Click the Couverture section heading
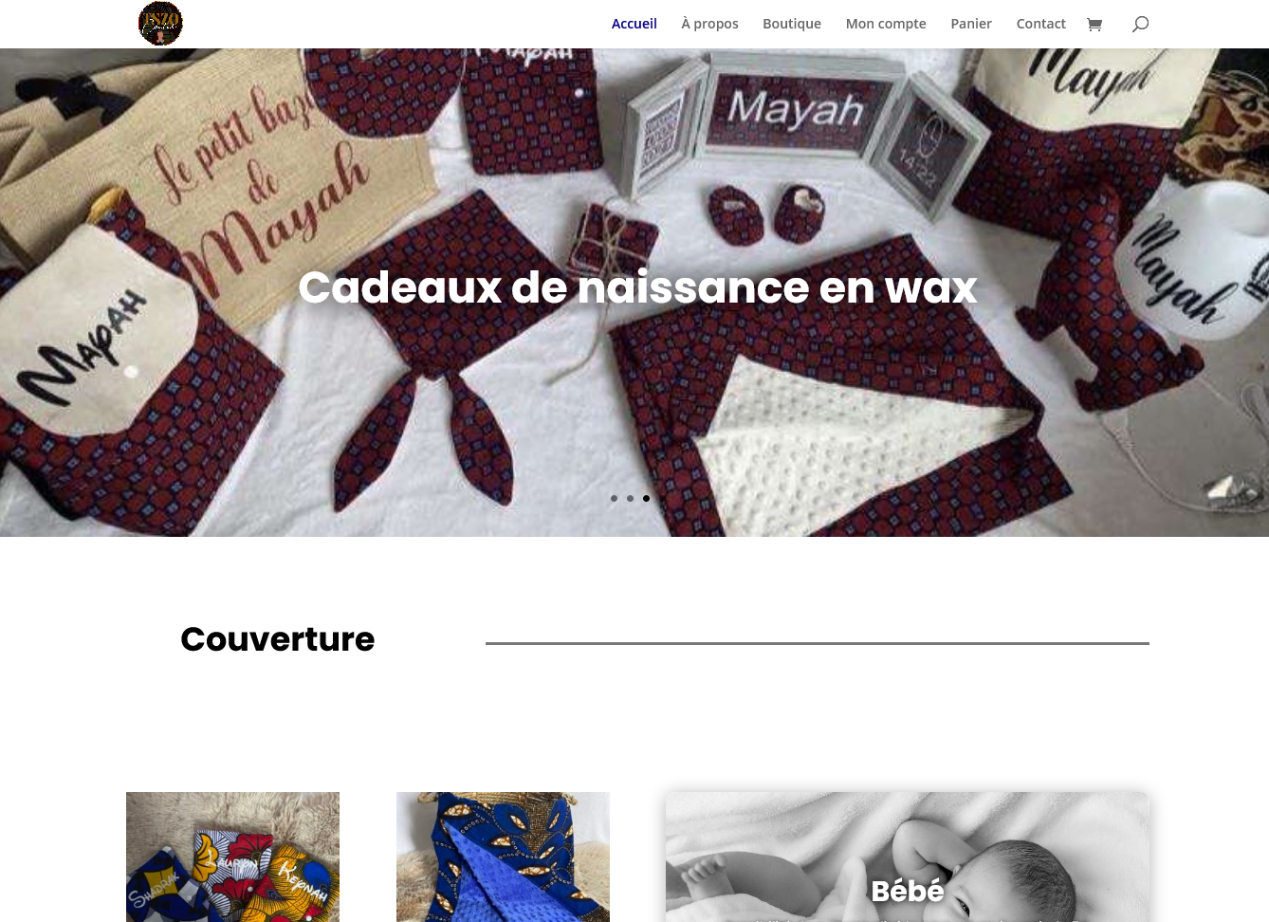The height and width of the screenshot is (922, 1269). point(278,639)
